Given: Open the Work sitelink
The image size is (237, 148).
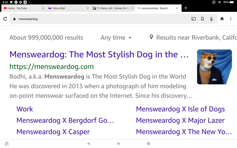Looking at the screenshot, I should click(x=25, y=109).
